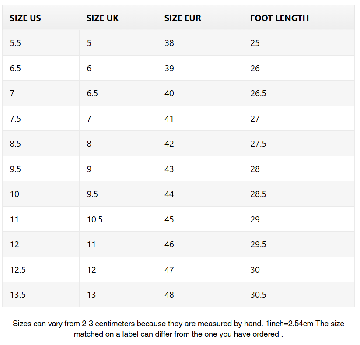This screenshot has width=360, height=345.
Task: Select the EUR size 45 cell
Action: pos(200,219)
